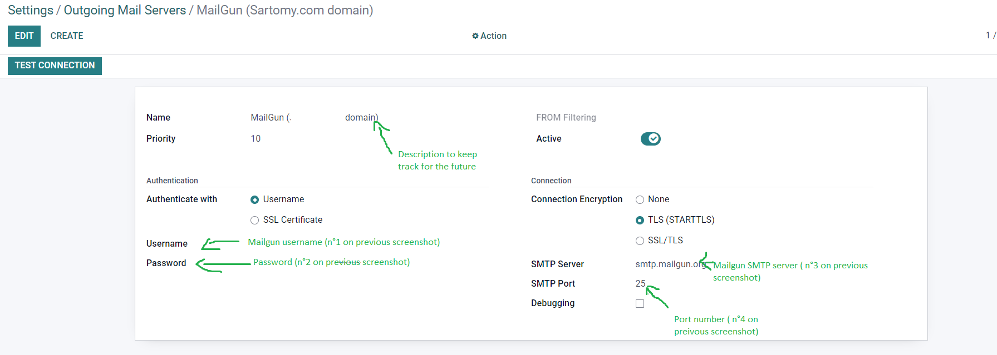
Task: Click the record pager counter
Action: coord(990,36)
